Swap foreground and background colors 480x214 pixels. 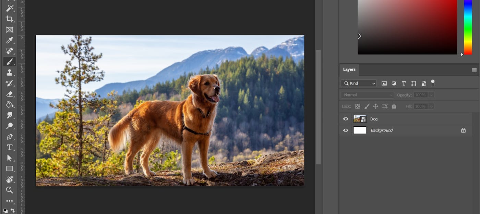tap(13, 211)
